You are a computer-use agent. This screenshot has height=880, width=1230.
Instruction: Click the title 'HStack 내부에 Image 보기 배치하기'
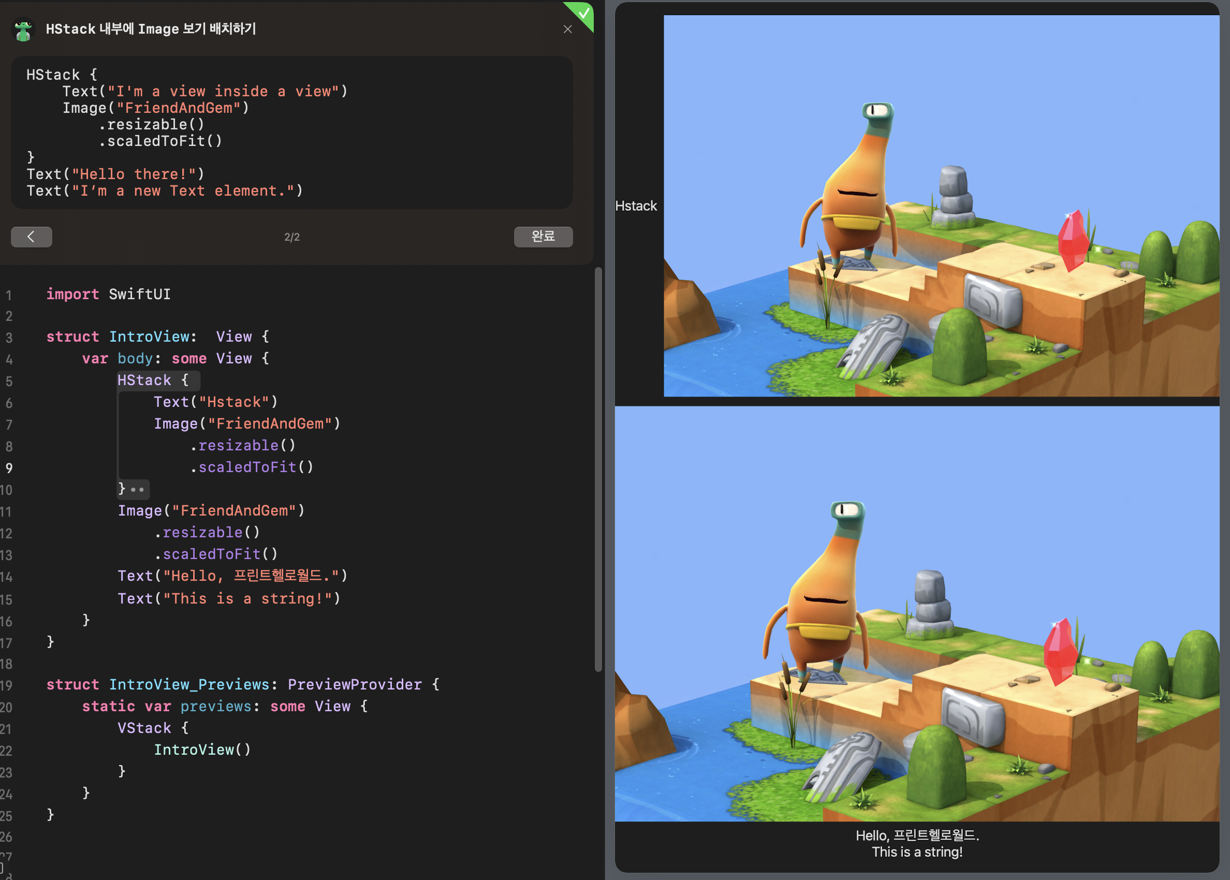(x=151, y=28)
